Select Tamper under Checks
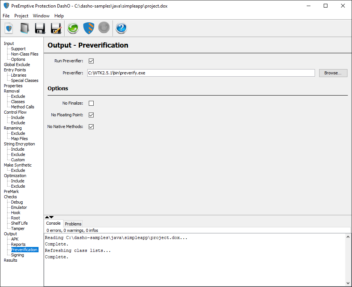The image size is (352, 287). 18,228
